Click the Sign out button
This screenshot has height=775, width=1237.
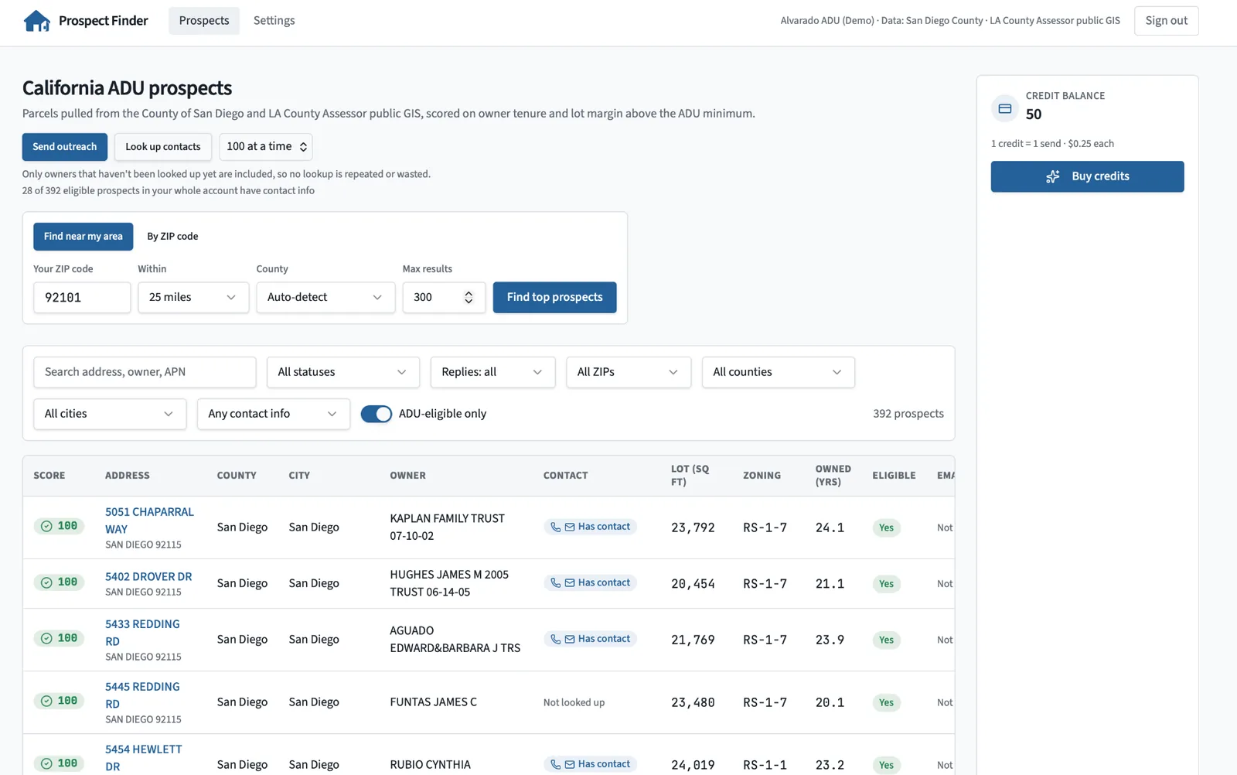pyautogui.click(x=1167, y=21)
